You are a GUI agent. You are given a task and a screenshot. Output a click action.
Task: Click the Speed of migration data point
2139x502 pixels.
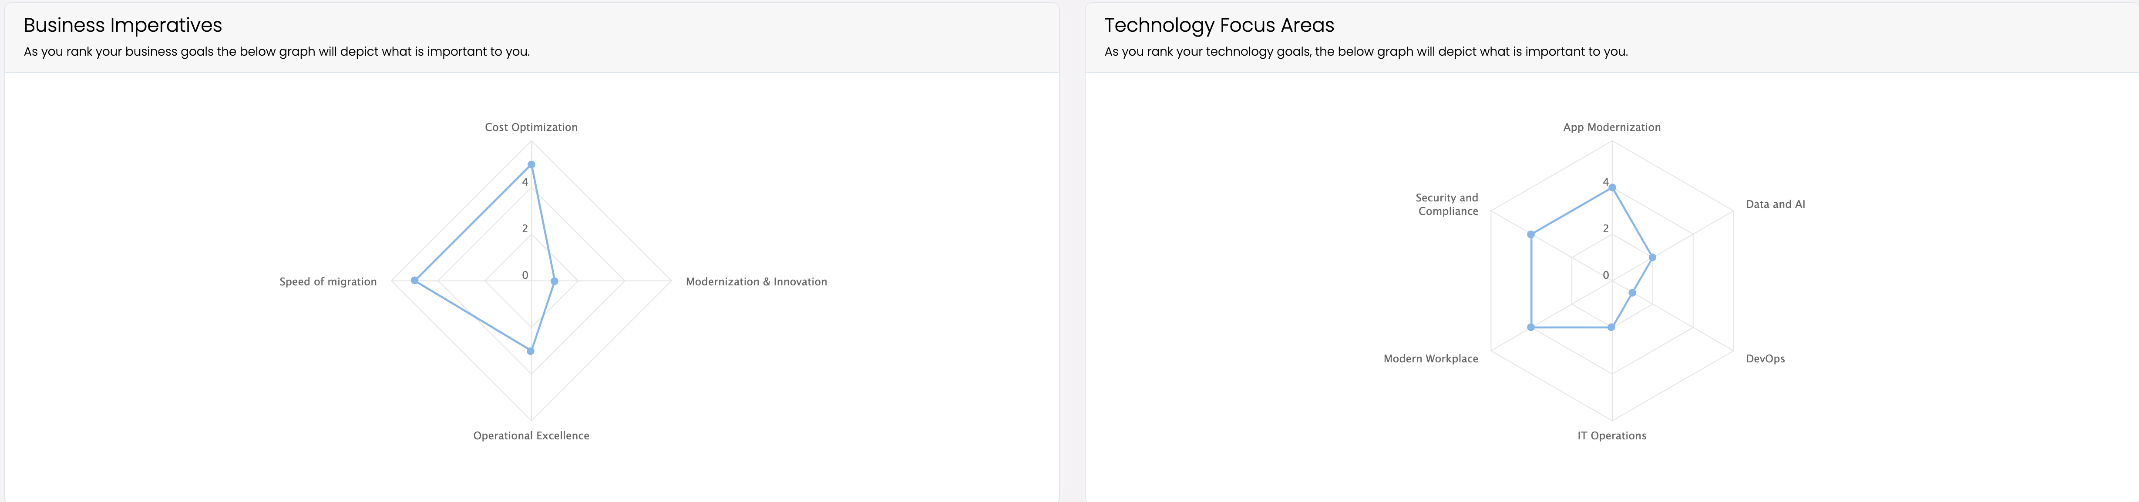pos(415,281)
